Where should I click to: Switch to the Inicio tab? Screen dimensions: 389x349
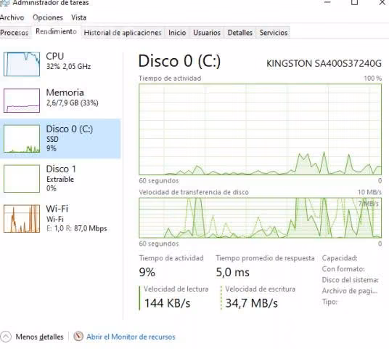pos(177,33)
